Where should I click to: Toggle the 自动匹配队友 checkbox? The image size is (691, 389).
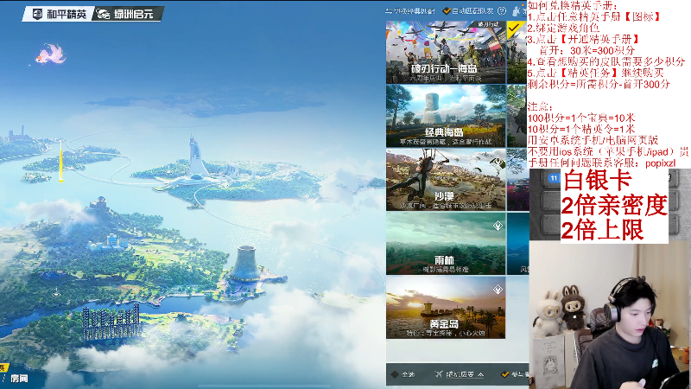point(447,10)
